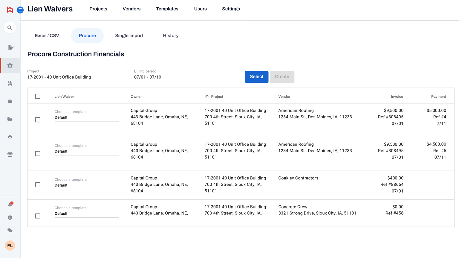Open the FL user avatar

click(x=10, y=245)
